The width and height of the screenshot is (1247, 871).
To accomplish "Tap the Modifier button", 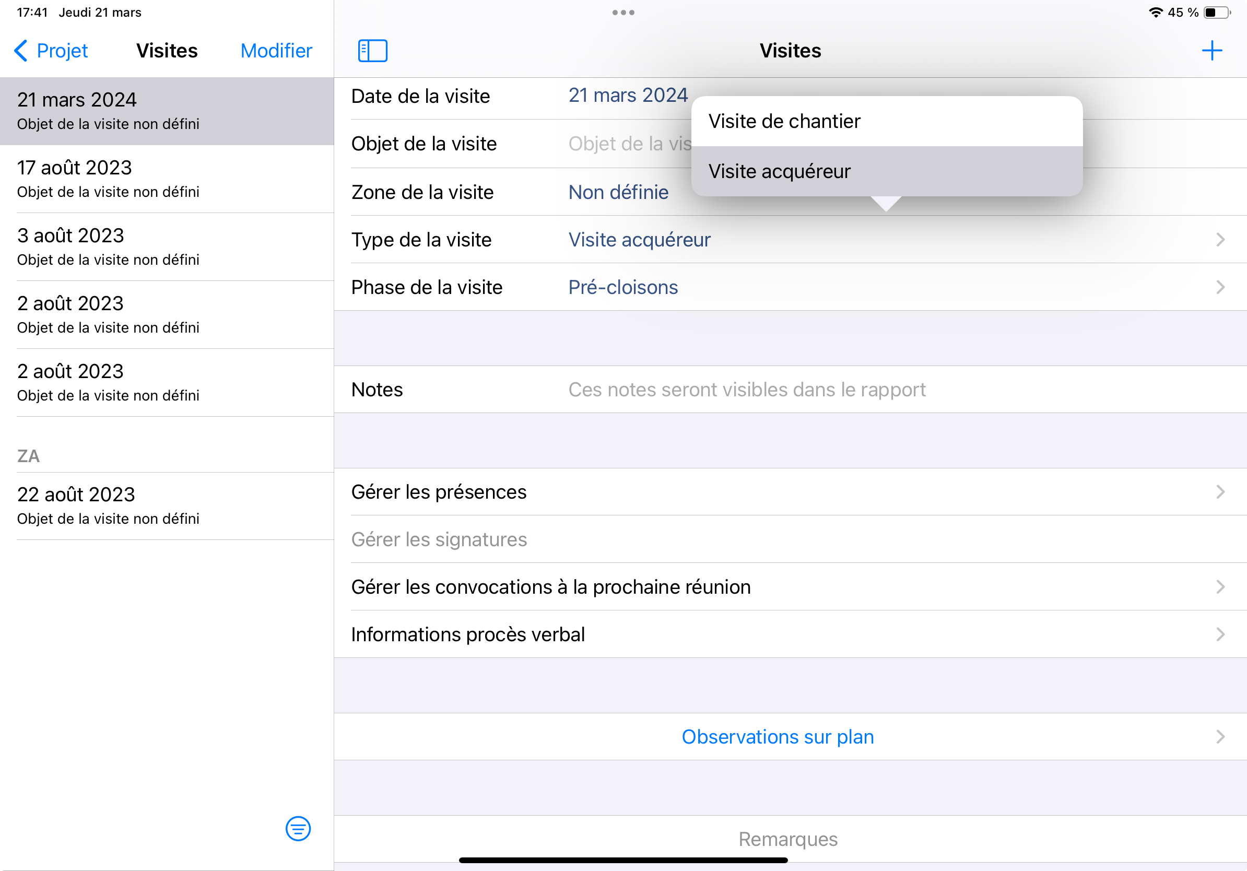I will (x=276, y=51).
